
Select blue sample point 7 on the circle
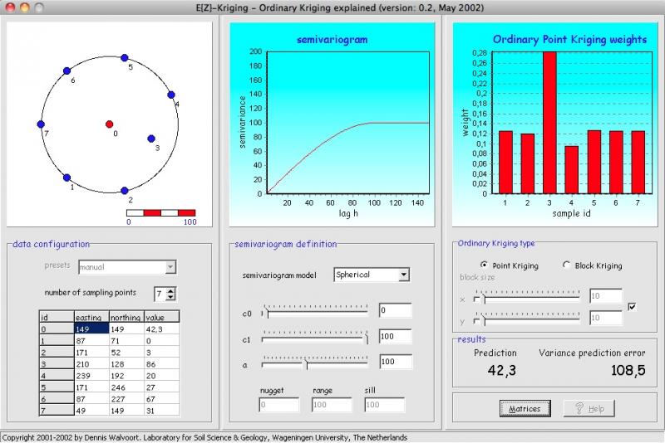pos(41,124)
